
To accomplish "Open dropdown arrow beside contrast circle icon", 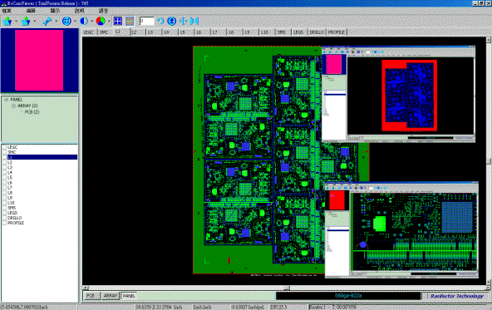I will (x=91, y=22).
